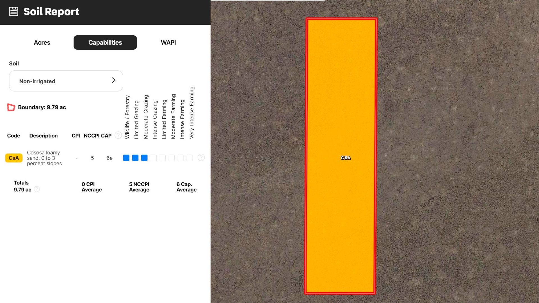Click the NCCPI column header
Image resolution: width=539 pixels, height=303 pixels.
(x=92, y=136)
